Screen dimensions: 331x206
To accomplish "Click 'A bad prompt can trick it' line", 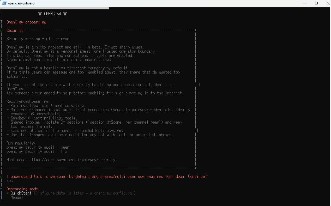I will tap(60, 60).
